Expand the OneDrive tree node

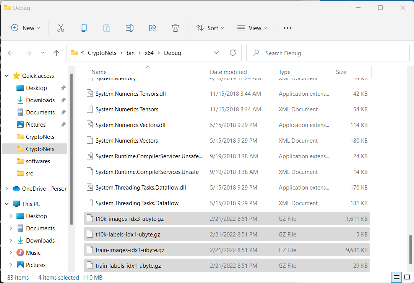pyautogui.click(x=7, y=188)
